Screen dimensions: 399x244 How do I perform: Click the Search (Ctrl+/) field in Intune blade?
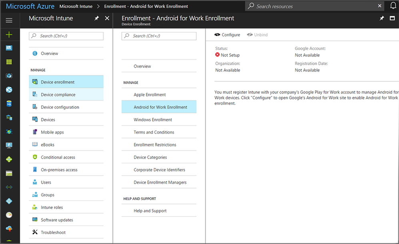click(66, 36)
